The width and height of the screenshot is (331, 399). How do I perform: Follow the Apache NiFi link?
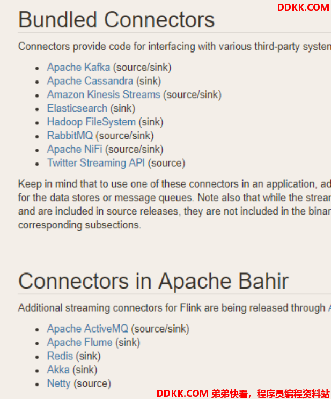click(x=75, y=150)
